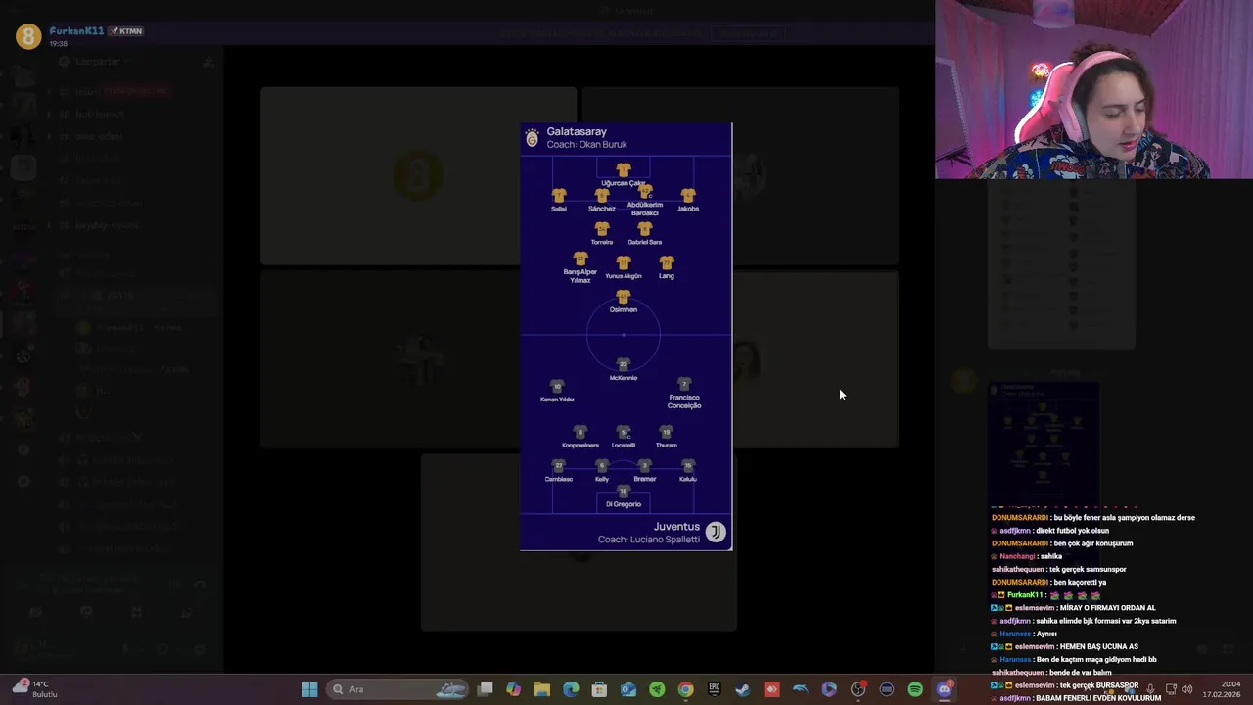Click the Osimhen player shirt
This screenshot has height=705, width=1253.
coord(624,297)
